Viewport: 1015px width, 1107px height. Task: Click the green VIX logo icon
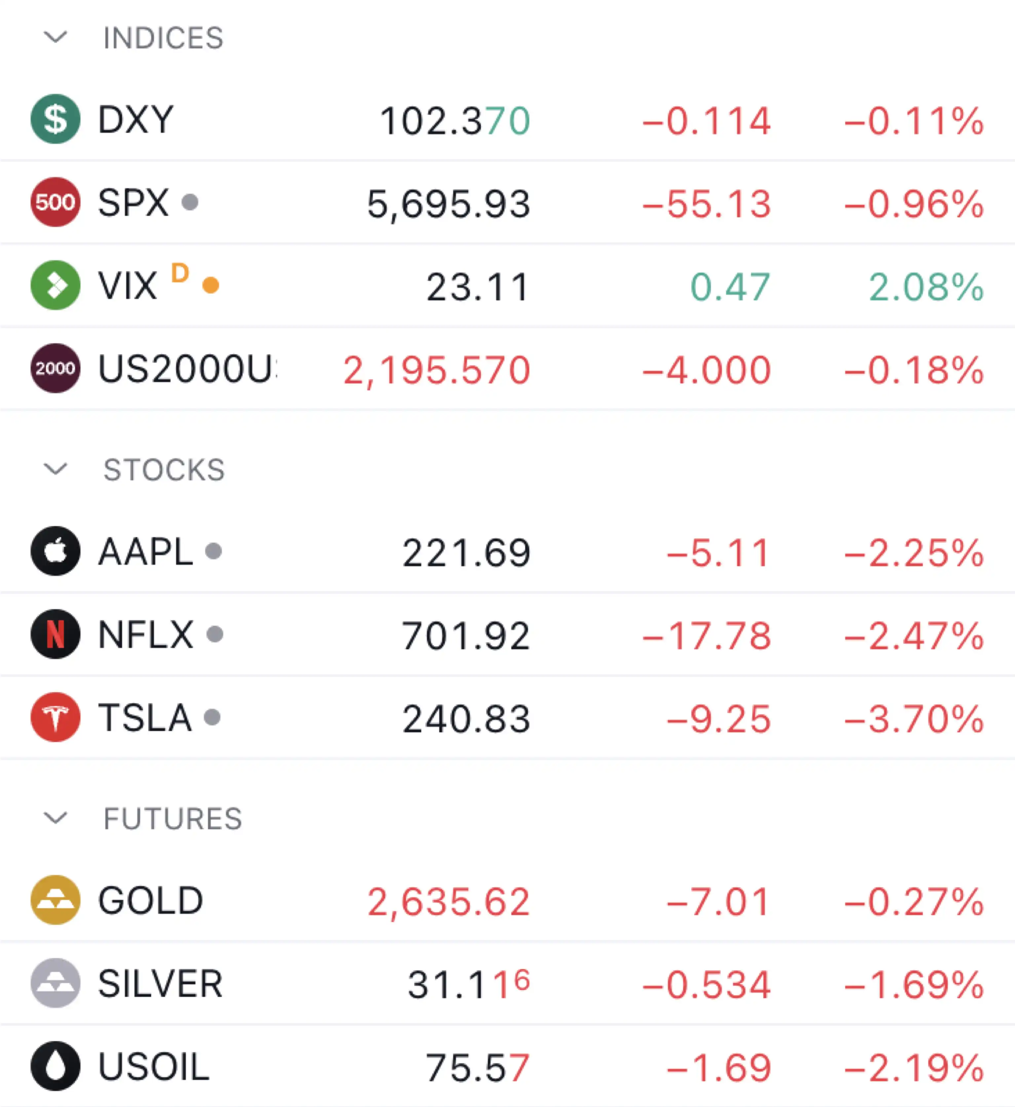55,285
